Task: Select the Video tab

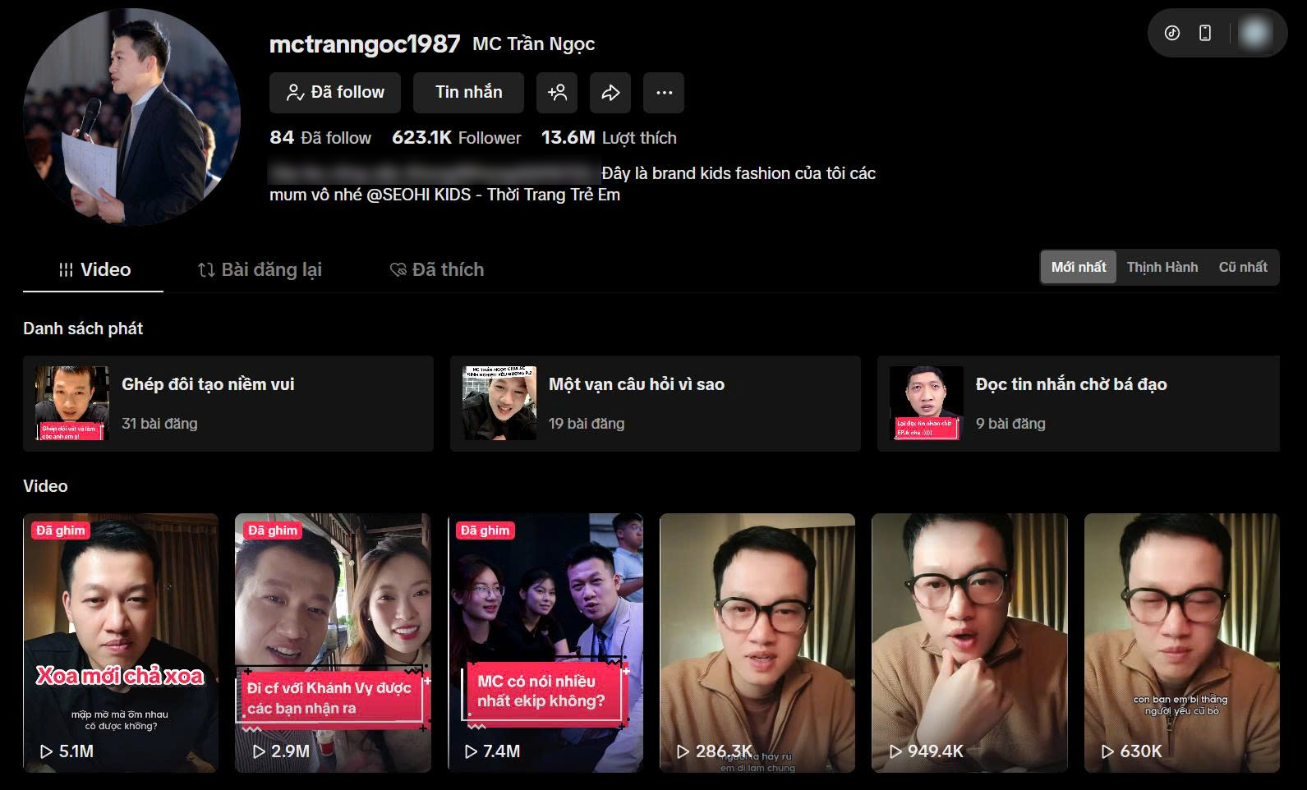Action: coord(94,270)
